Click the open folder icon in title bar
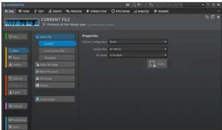The height and width of the screenshot is (130, 222). 139,5
